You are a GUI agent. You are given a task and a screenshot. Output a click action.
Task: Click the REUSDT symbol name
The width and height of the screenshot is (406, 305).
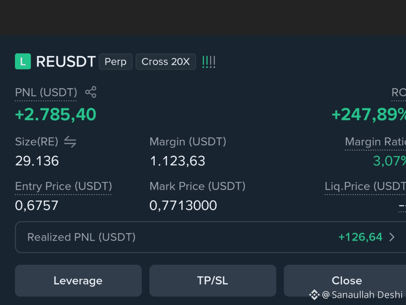(x=66, y=62)
